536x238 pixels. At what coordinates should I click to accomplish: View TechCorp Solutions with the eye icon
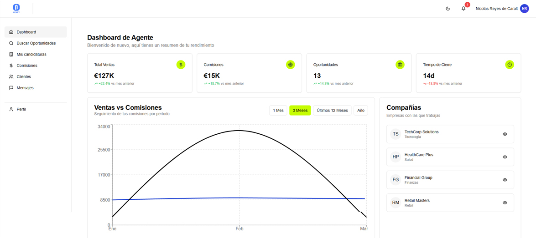[505, 134]
